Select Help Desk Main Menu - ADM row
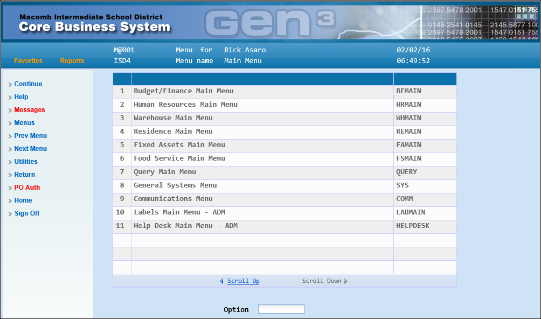This screenshot has height=319, width=541. (x=285, y=226)
